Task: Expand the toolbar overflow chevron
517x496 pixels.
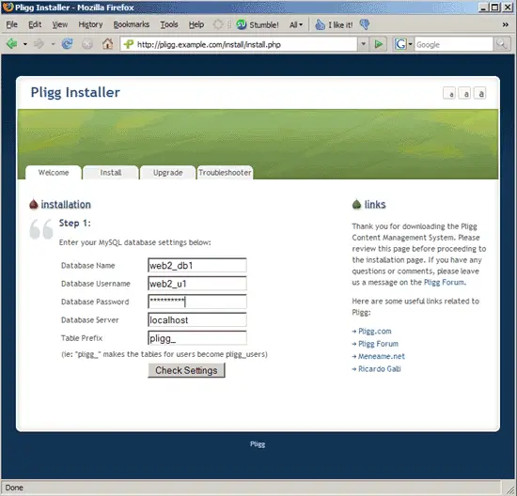Action: [505, 24]
